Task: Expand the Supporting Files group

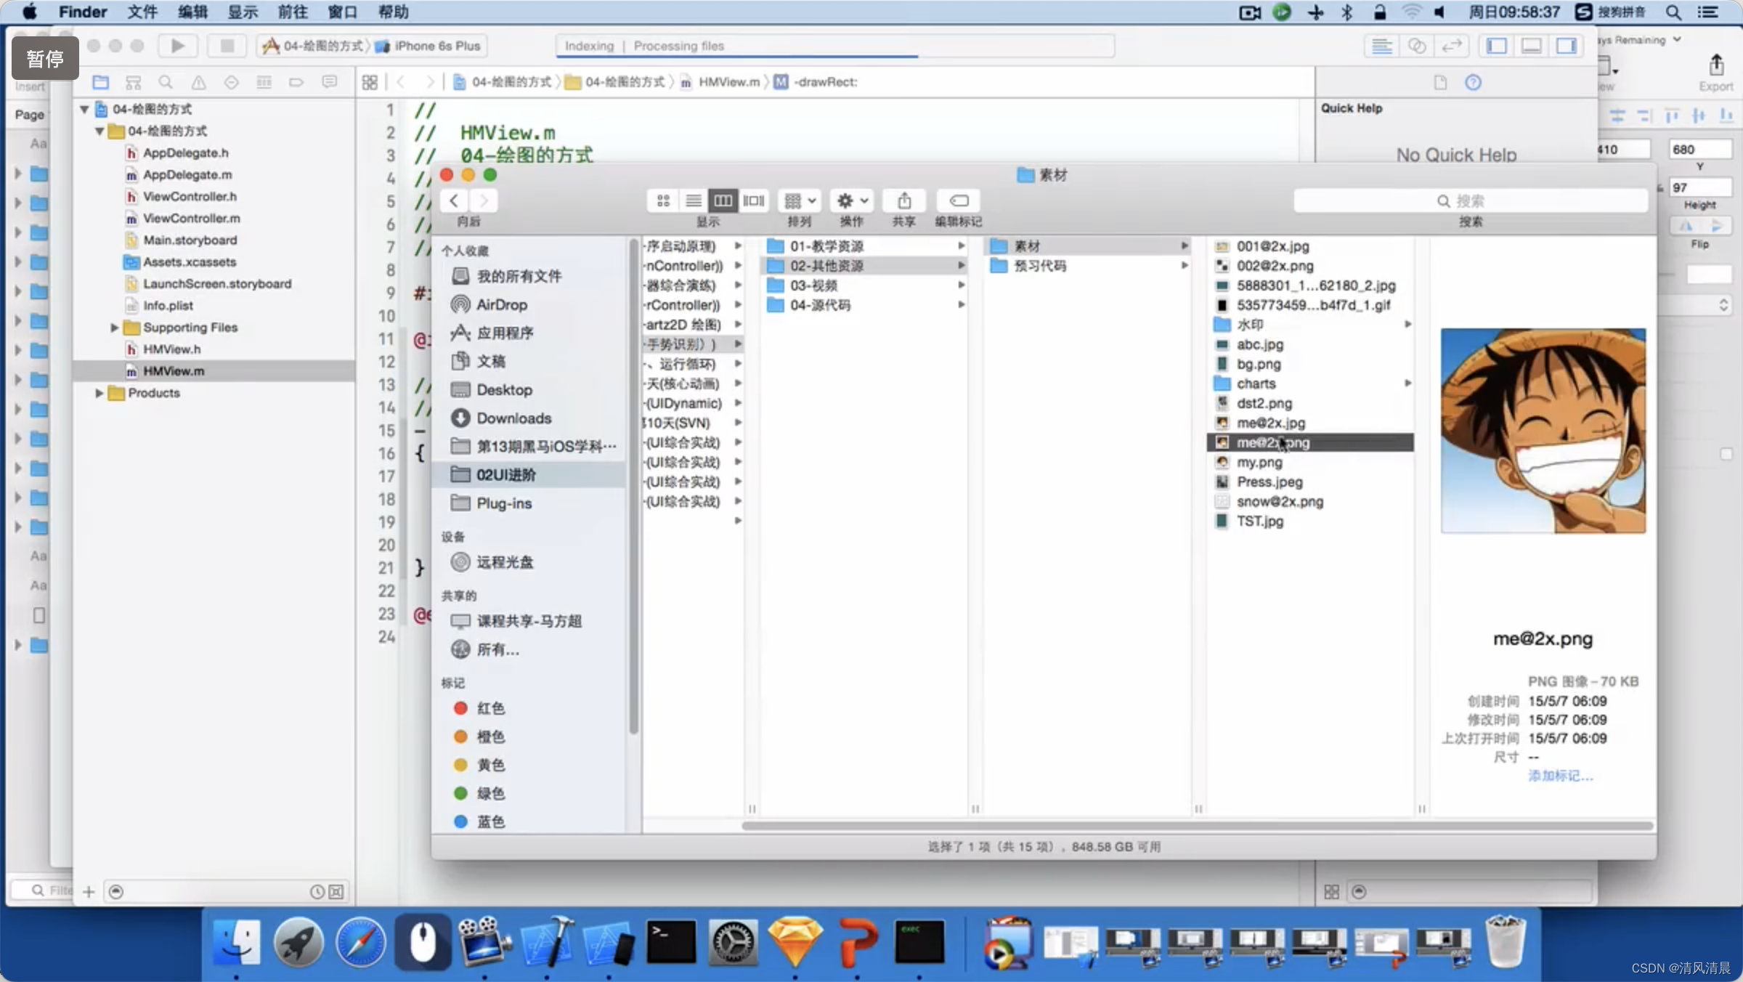Action: pos(114,328)
